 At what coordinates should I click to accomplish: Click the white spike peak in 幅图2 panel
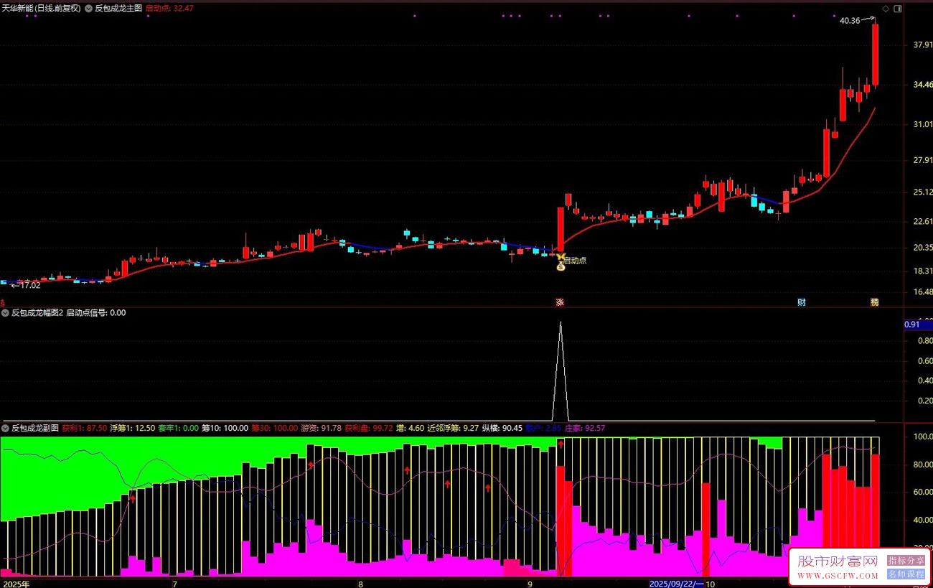561,323
